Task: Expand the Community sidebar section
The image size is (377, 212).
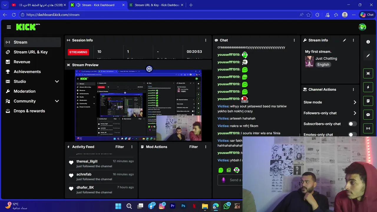Action: click(57, 101)
